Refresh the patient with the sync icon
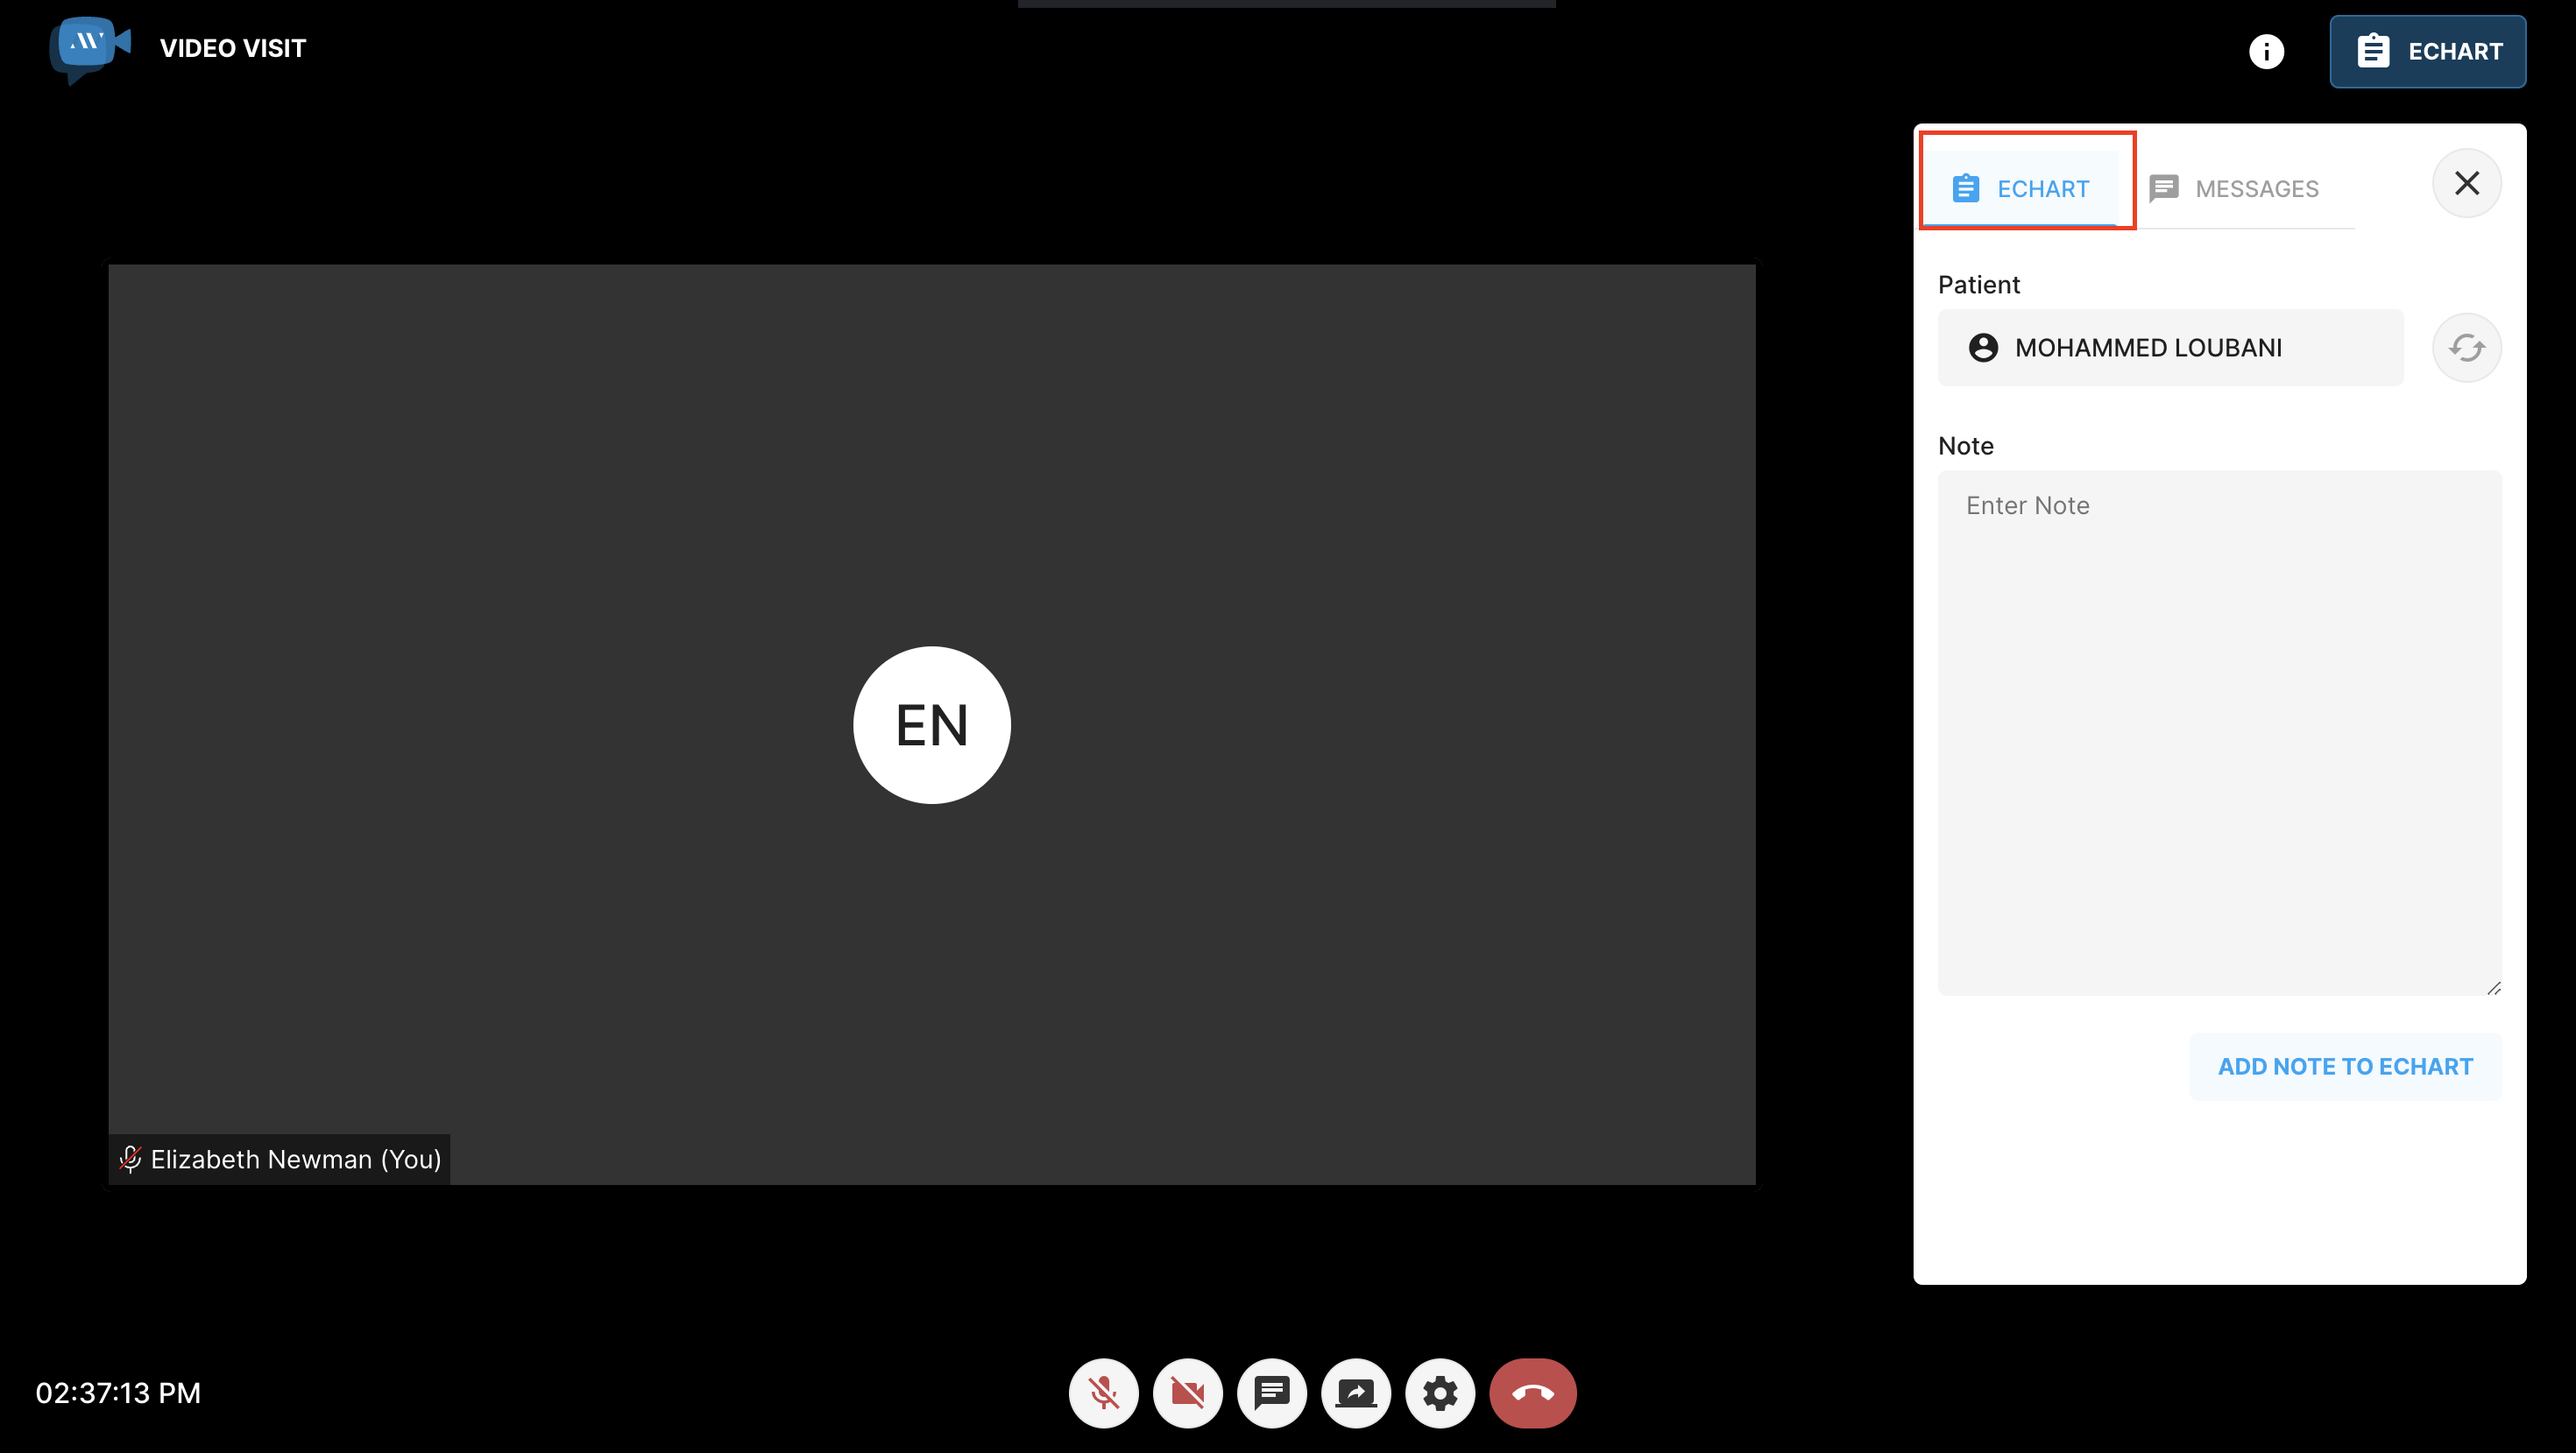Viewport: 2576px width, 1453px height. 2466,347
